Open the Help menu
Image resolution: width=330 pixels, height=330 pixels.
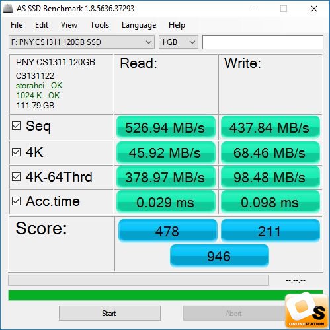click(x=177, y=25)
